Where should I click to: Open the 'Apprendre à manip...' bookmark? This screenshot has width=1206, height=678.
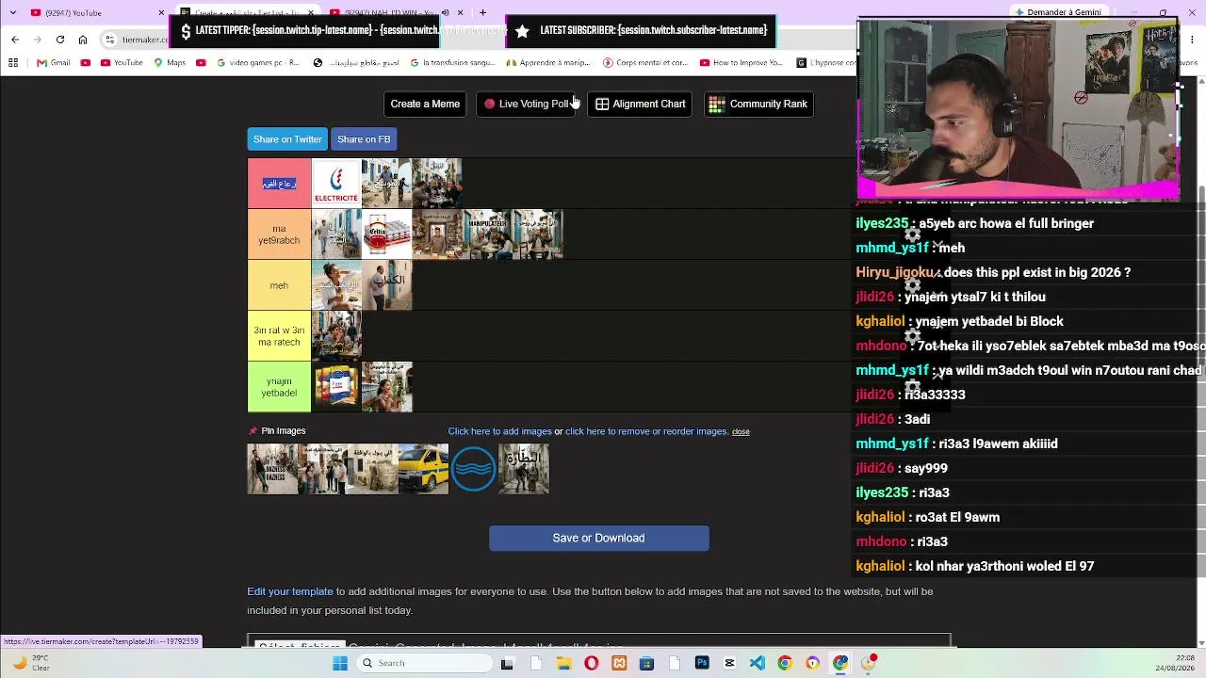click(547, 63)
